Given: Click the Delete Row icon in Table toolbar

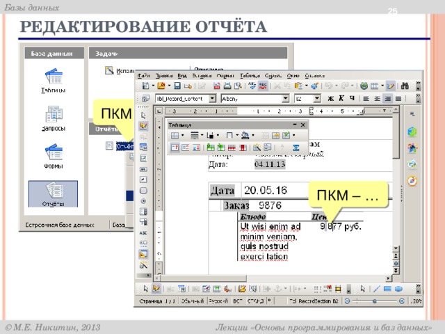Looking at the screenshot, I should pos(232,148).
